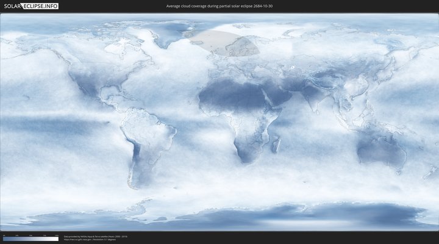Screen dimensions: 439x244
Task: Click the 0% end of the legend
Action: [x=4, y=239]
